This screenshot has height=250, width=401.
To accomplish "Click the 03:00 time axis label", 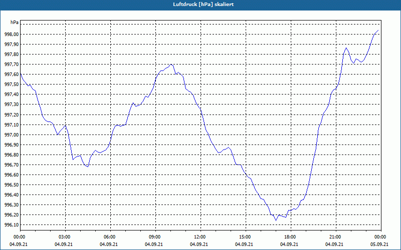I will click(x=65, y=237).
